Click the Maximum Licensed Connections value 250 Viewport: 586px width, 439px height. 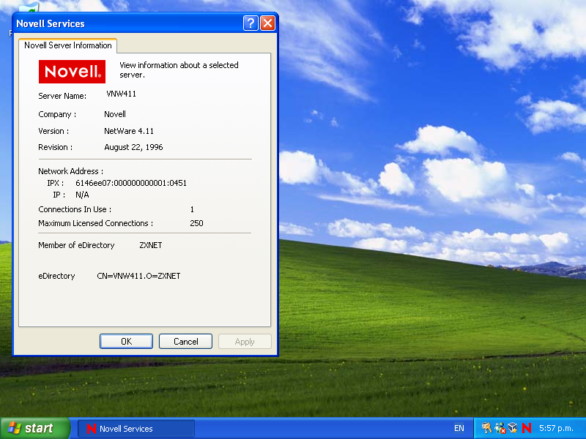coord(196,223)
